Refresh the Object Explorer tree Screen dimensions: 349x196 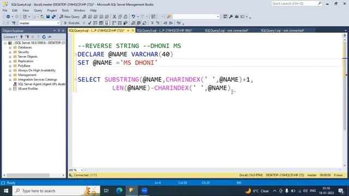(44, 37)
